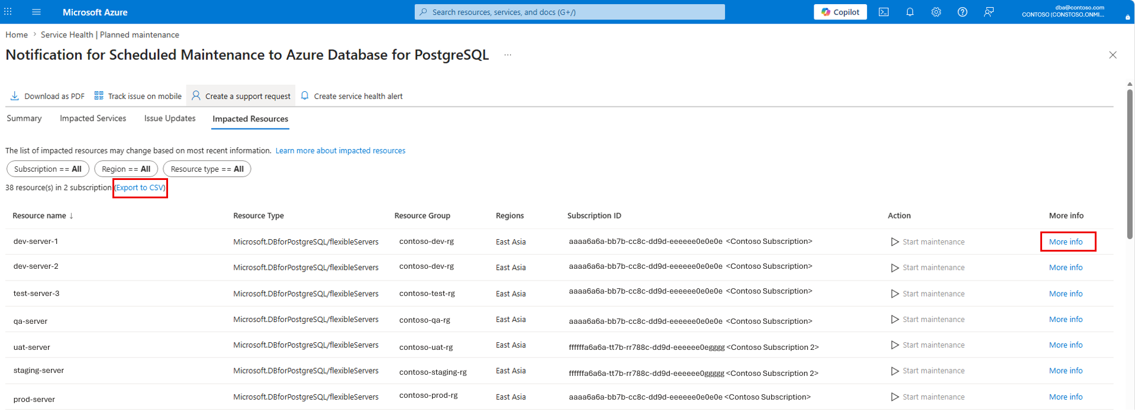Image resolution: width=1135 pixels, height=415 pixels.
Task: Open the help question mark icon
Action: point(962,12)
